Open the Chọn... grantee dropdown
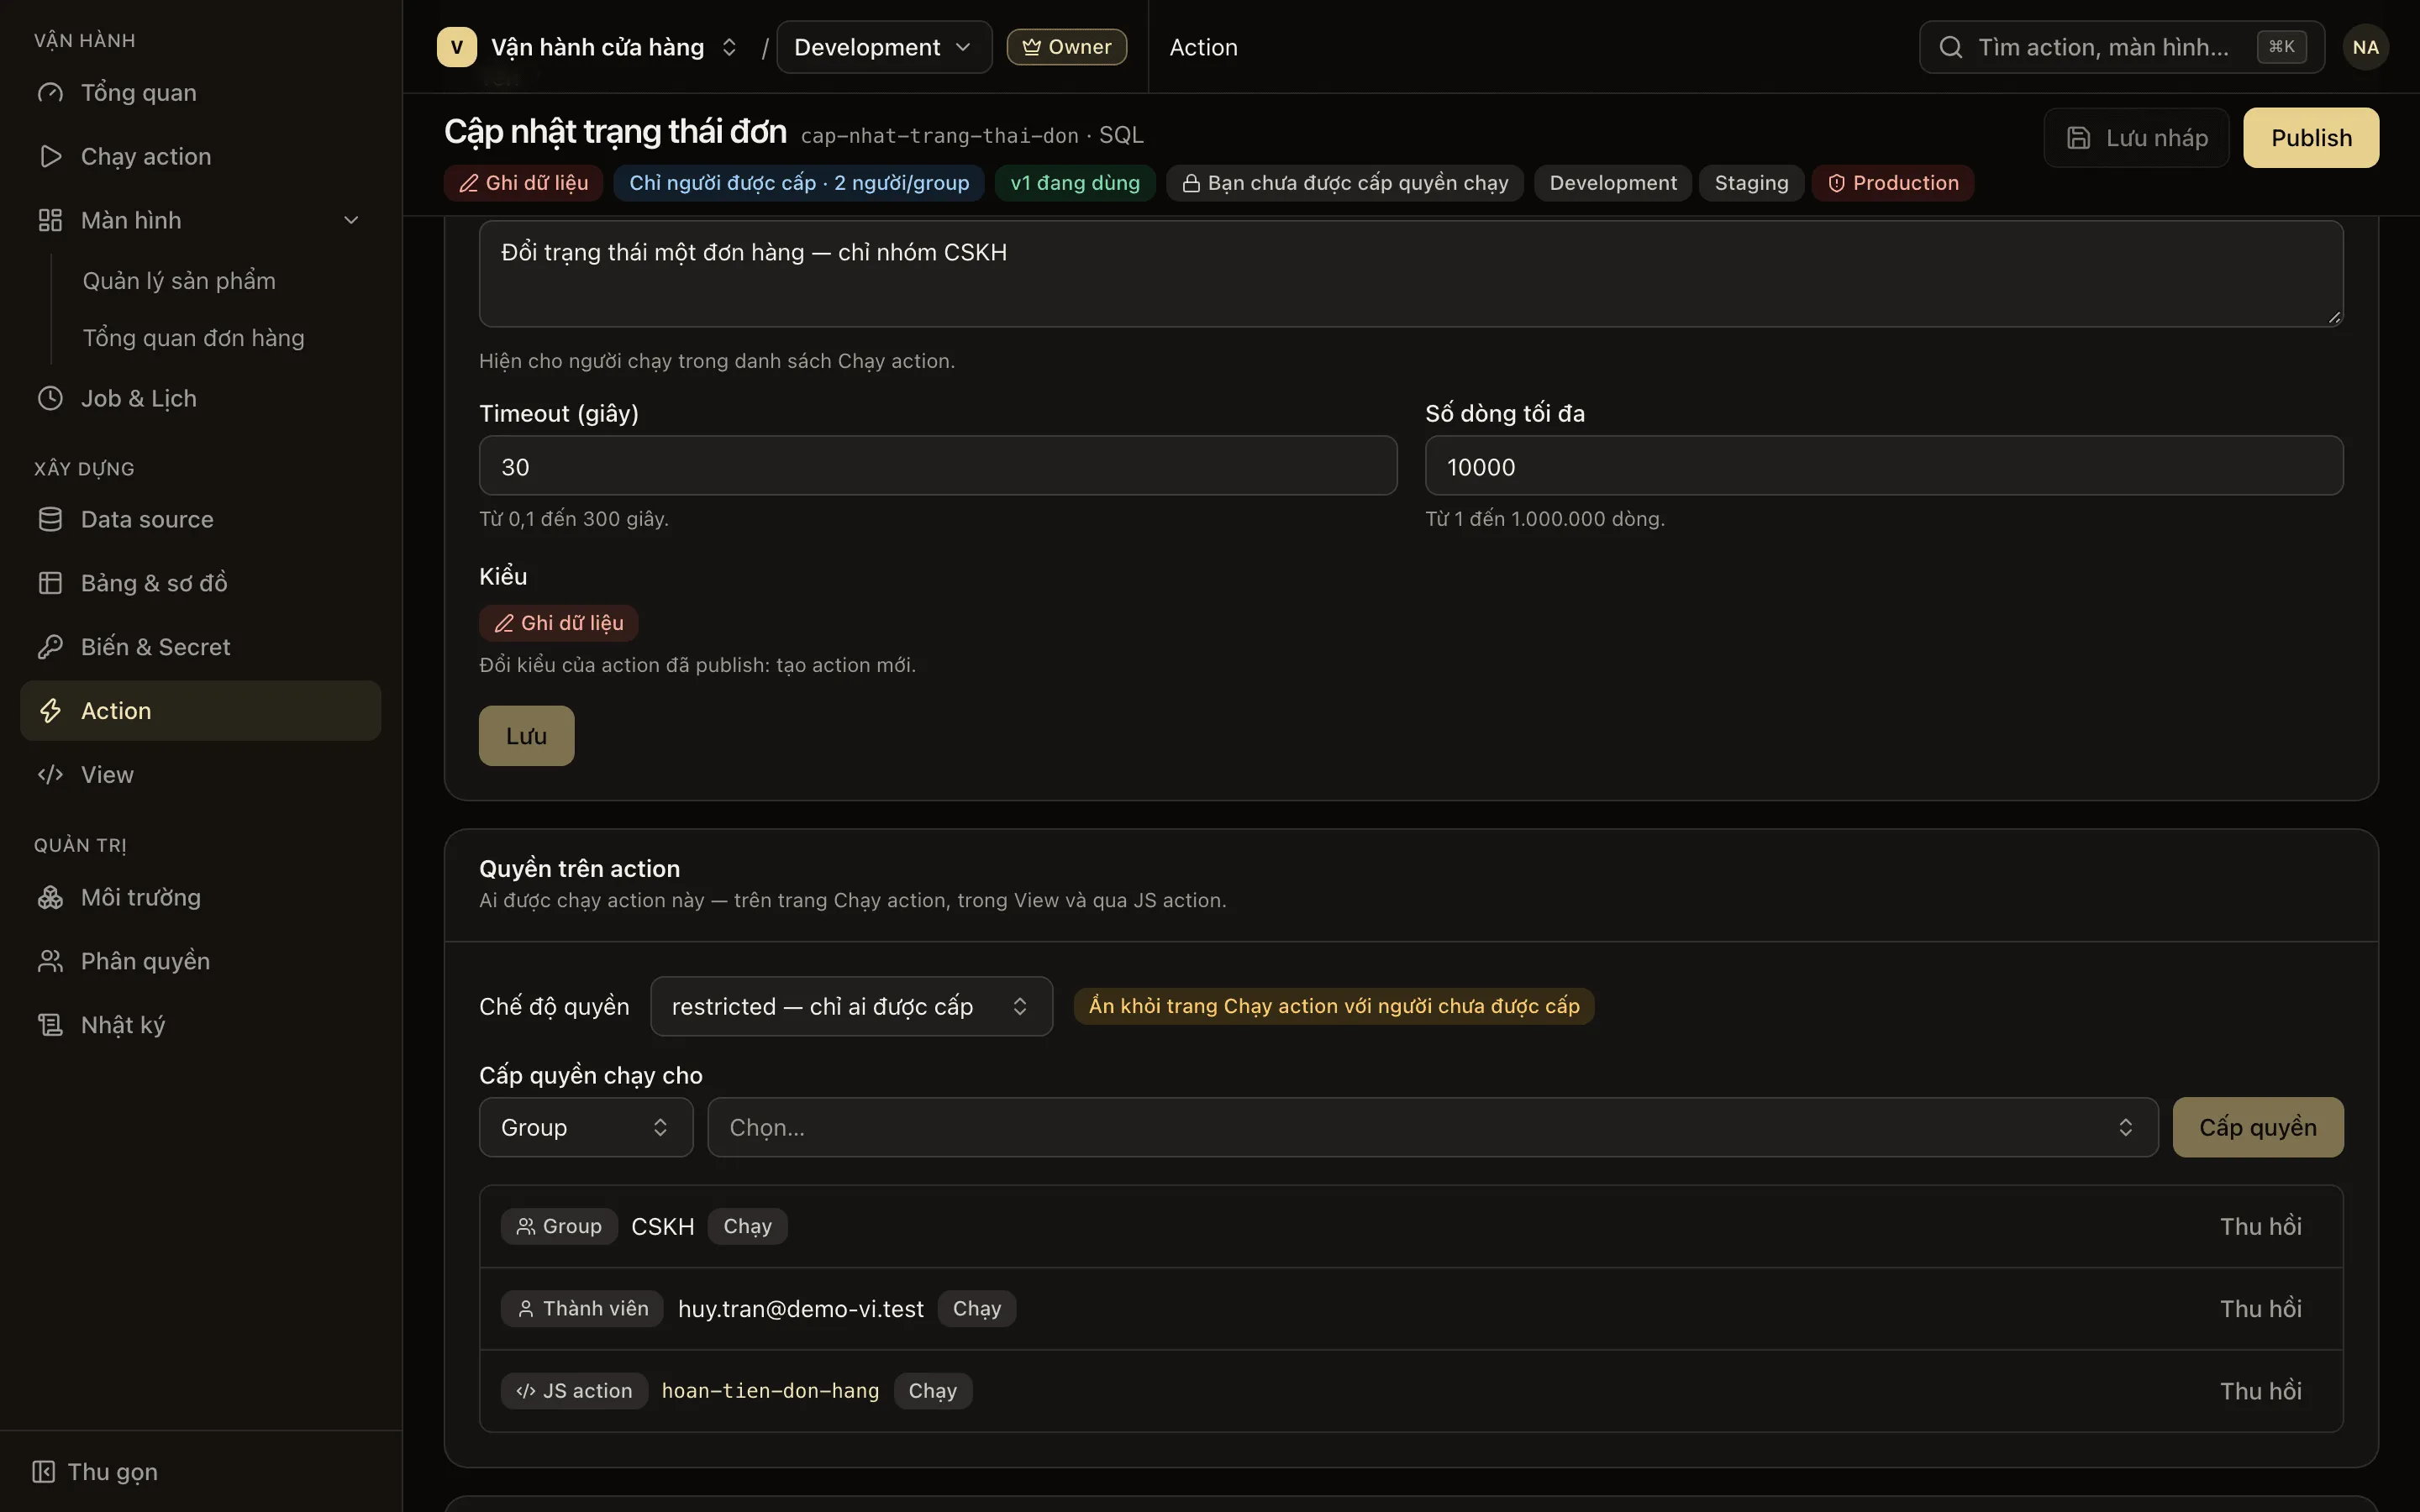This screenshot has height=1512, width=2420. coord(1432,1127)
